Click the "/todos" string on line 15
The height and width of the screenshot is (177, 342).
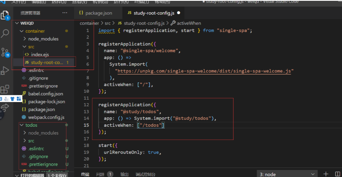[x=151, y=125]
